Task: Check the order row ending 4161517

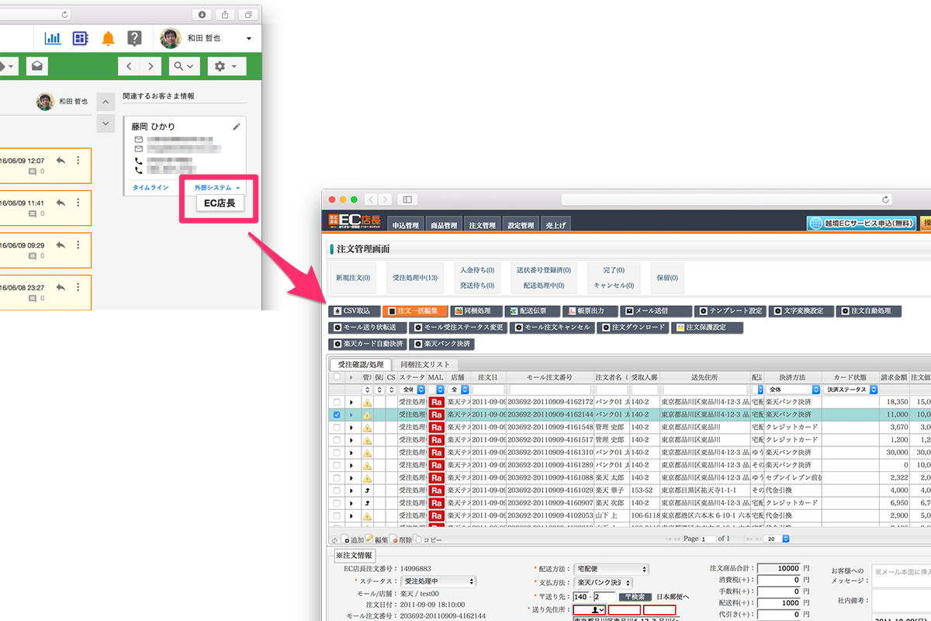Action: click(336, 440)
